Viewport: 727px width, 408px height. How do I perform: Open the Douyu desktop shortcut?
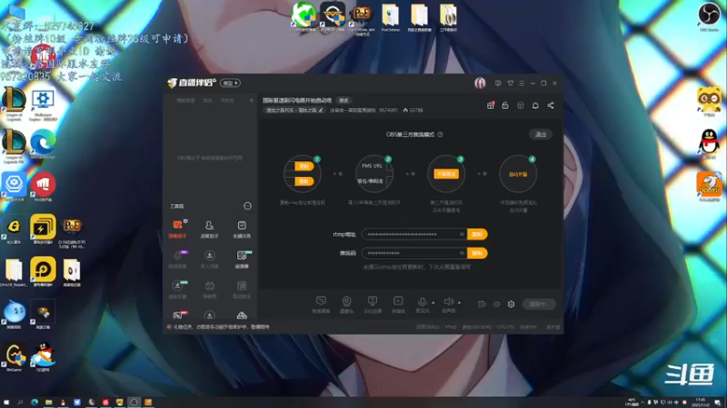pos(709,187)
